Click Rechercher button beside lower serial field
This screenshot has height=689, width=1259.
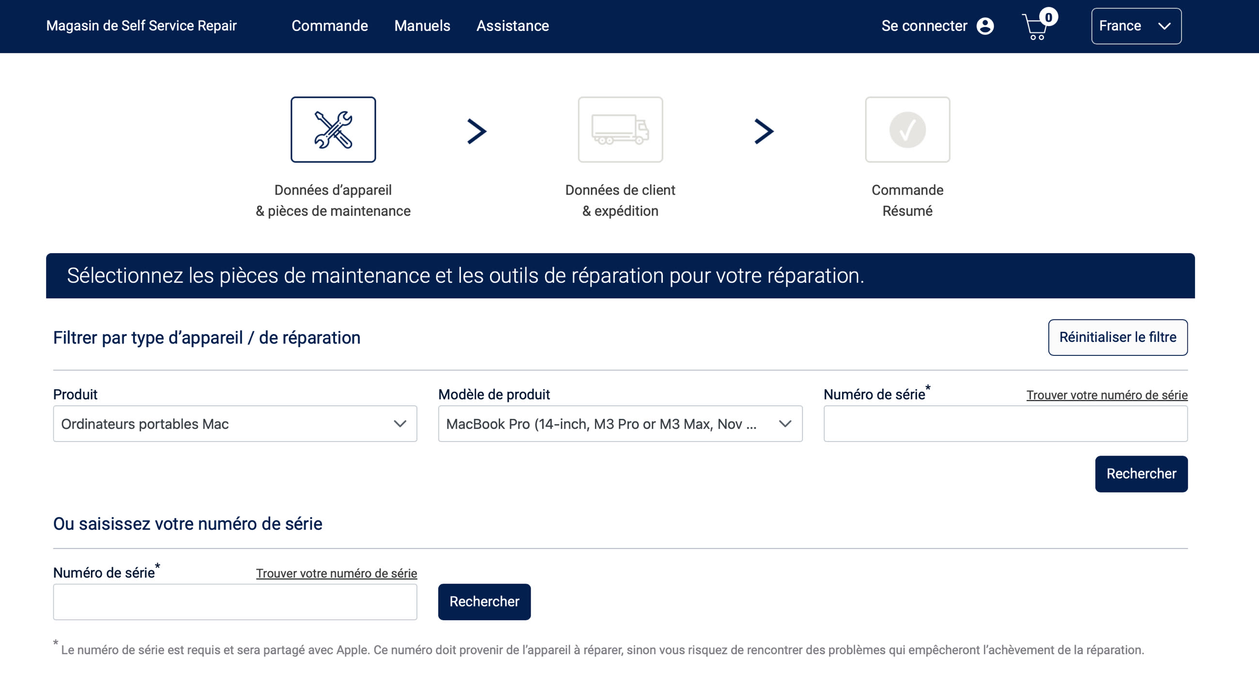tap(484, 601)
